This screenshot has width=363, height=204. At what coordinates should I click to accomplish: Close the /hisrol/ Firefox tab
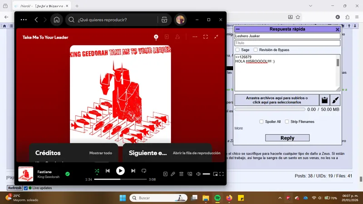[67, 6]
